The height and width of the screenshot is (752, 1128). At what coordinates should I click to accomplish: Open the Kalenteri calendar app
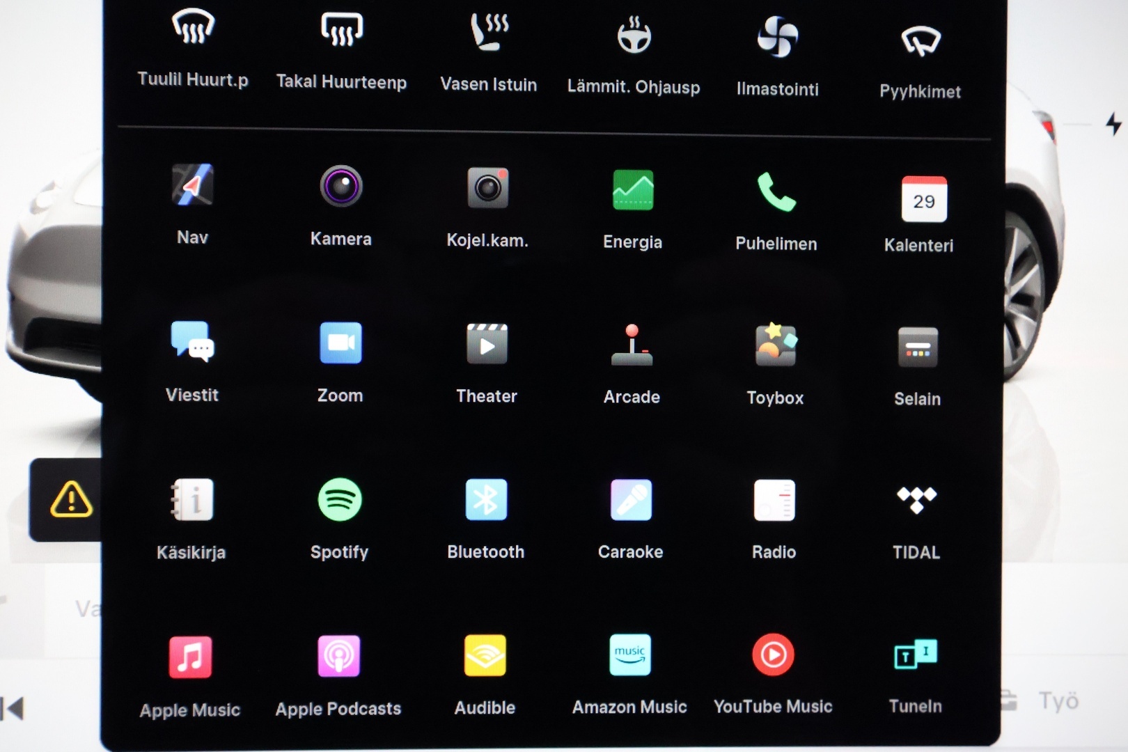924,199
